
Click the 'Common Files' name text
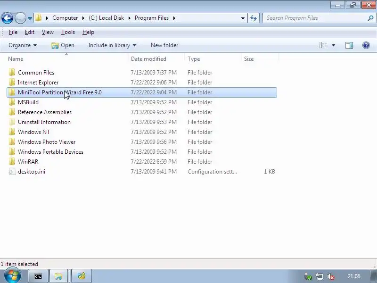(x=36, y=73)
